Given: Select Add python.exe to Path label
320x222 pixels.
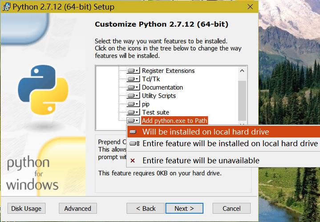Looking at the screenshot, I should pyautogui.click(x=174, y=121).
